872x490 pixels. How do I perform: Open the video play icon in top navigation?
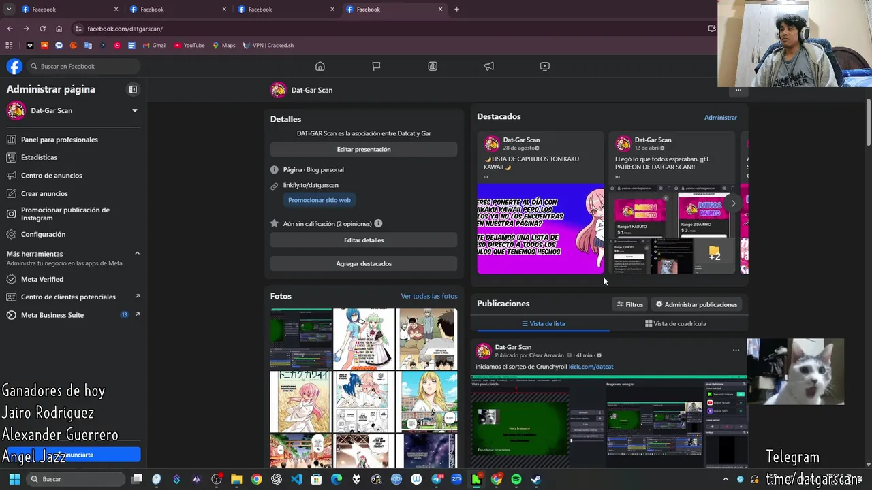pos(545,66)
